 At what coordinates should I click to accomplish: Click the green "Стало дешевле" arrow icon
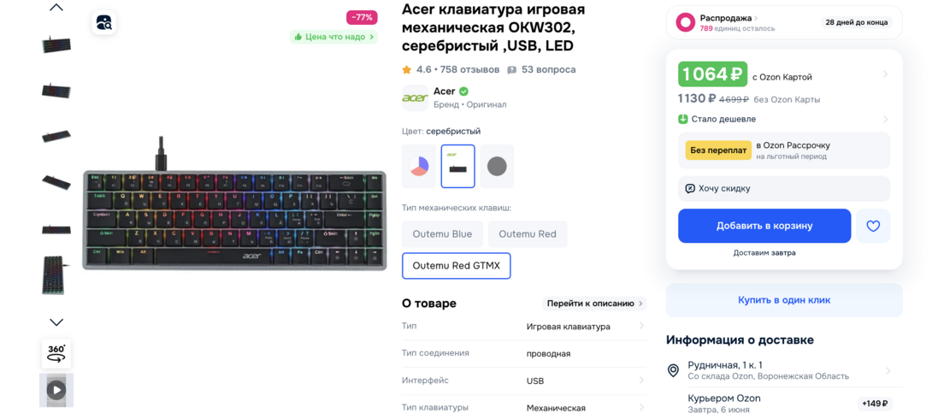[x=683, y=119]
